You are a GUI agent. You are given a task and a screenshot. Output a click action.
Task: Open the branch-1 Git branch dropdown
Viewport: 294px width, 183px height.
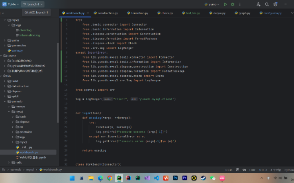click(33, 4)
